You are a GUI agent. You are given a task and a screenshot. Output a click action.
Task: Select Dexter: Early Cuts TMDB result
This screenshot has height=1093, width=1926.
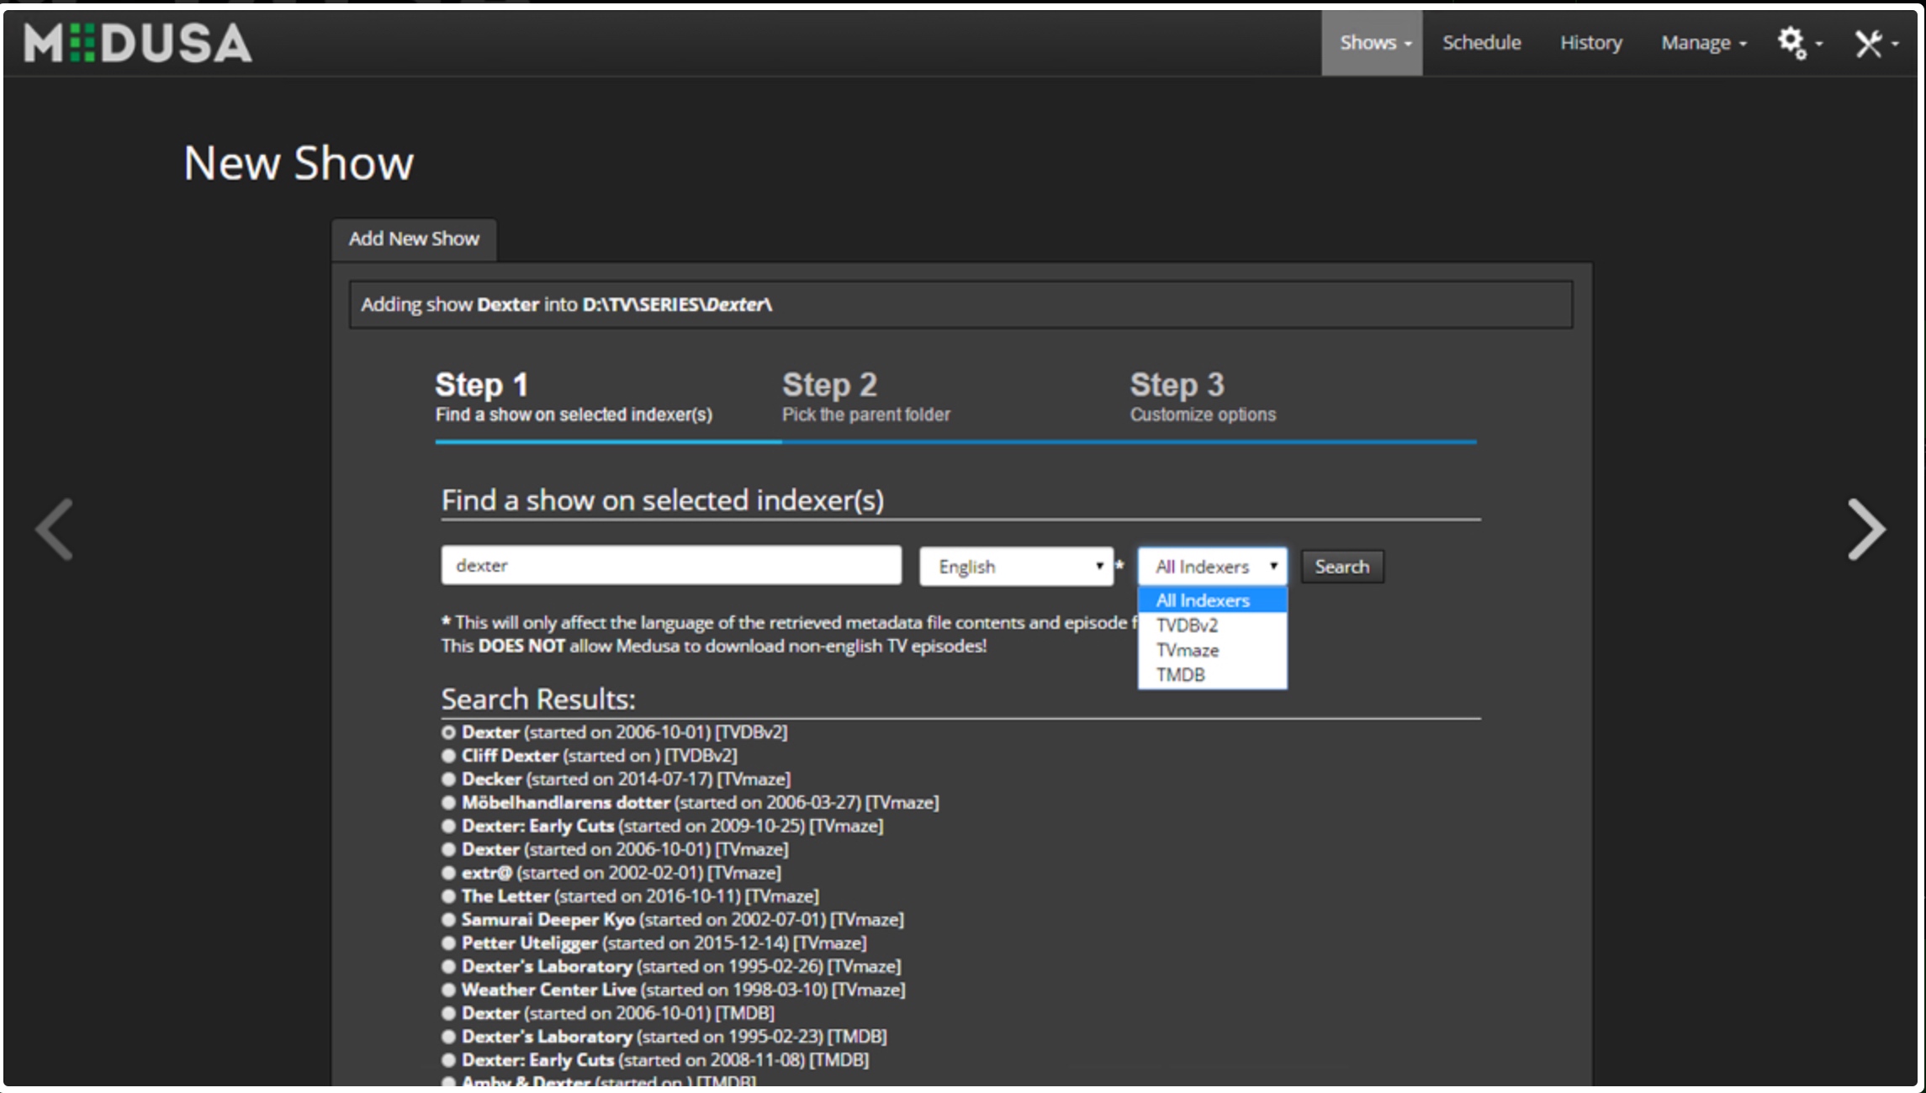448,1060
